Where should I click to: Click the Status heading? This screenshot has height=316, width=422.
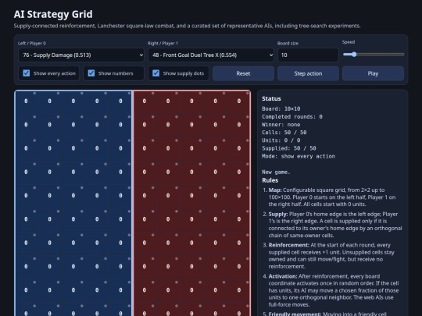tap(271, 98)
